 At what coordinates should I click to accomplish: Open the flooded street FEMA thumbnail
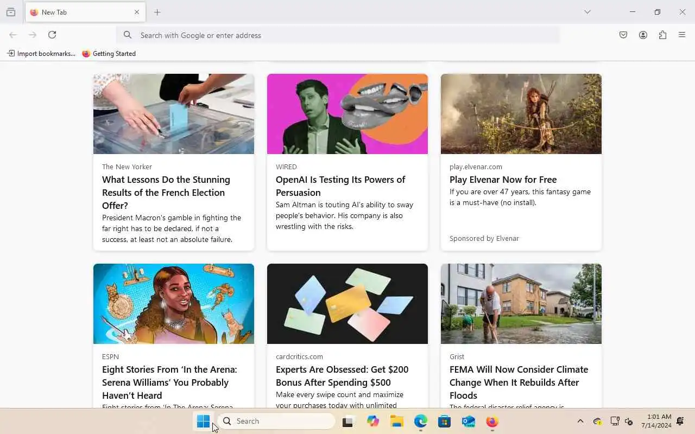pos(521,304)
